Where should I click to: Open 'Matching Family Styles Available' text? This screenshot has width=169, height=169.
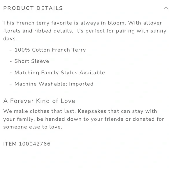(60, 73)
